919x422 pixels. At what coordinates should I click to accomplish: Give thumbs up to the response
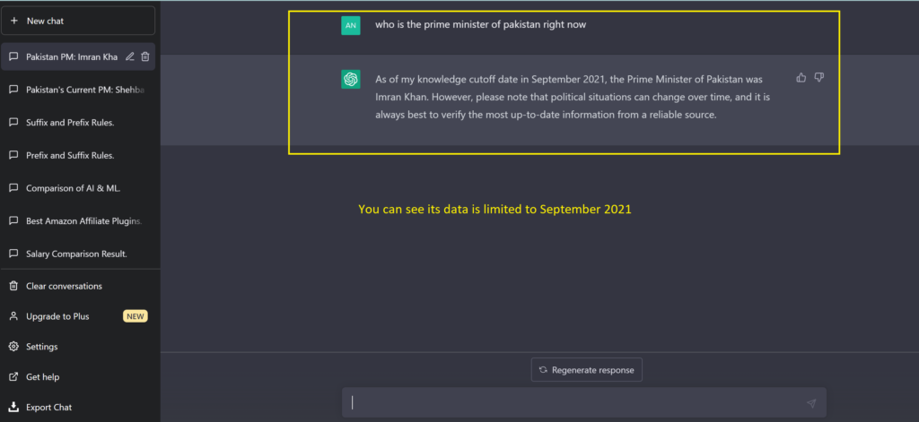coord(801,77)
